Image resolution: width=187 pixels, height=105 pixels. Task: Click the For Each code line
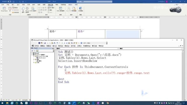[x=93, y=67]
